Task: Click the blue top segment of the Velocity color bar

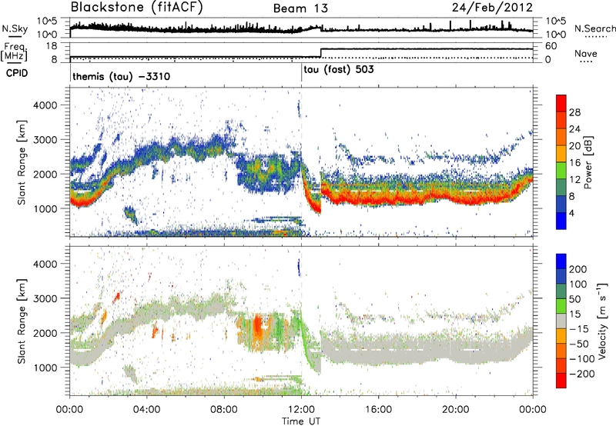Action: (561, 261)
